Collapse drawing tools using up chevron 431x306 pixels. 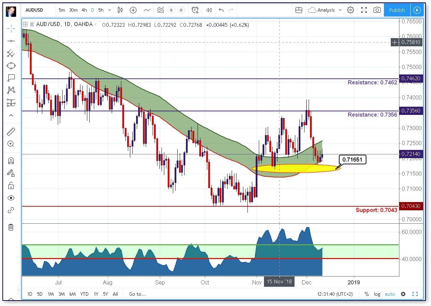coord(11,116)
